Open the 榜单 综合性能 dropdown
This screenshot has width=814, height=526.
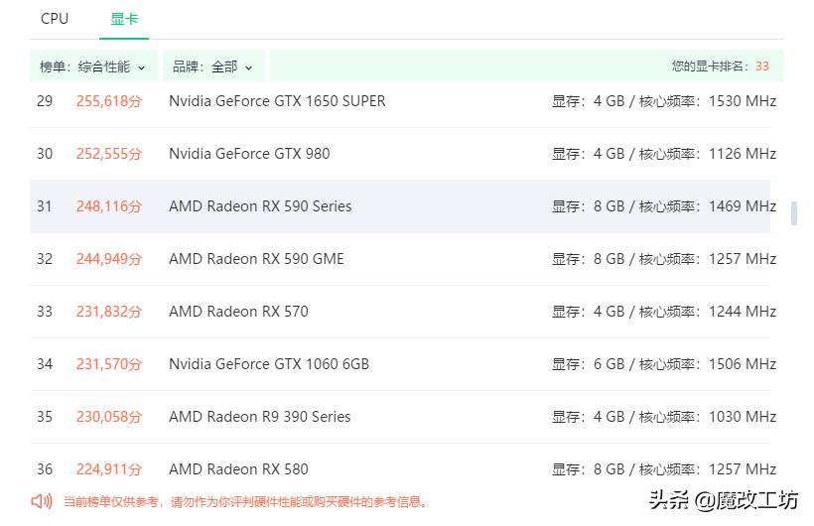[93, 66]
